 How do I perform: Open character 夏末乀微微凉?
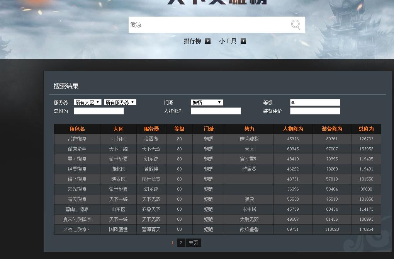pos(77,219)
